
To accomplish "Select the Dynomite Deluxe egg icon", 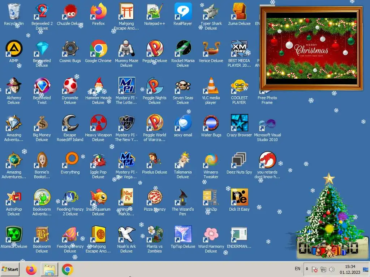I will click(x=70, y=86).
